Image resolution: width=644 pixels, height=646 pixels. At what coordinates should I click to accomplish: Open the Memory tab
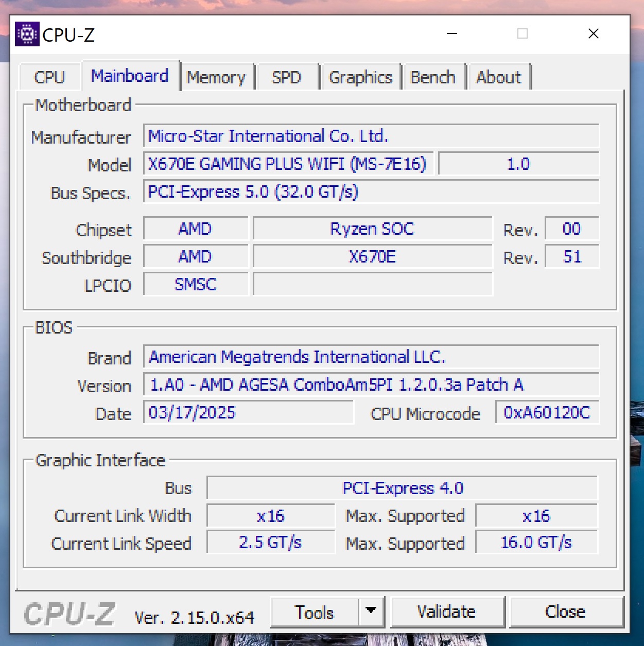click(x=216, y=77)
